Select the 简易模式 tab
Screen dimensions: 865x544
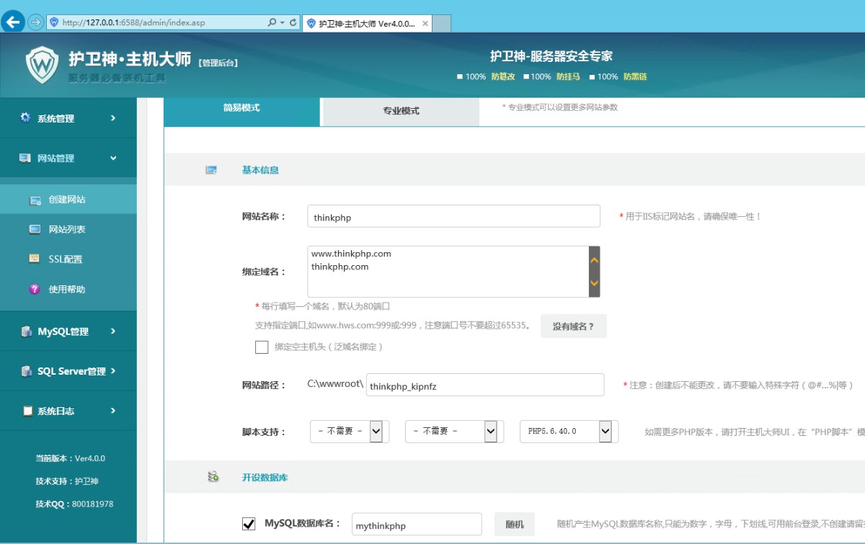[x=241, y=108]
